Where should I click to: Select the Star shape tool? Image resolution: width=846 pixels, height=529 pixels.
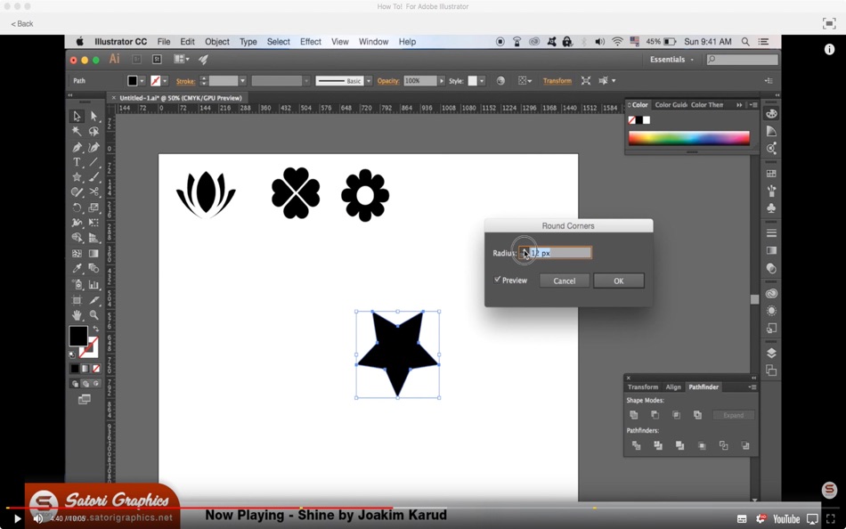pos(77,177)
